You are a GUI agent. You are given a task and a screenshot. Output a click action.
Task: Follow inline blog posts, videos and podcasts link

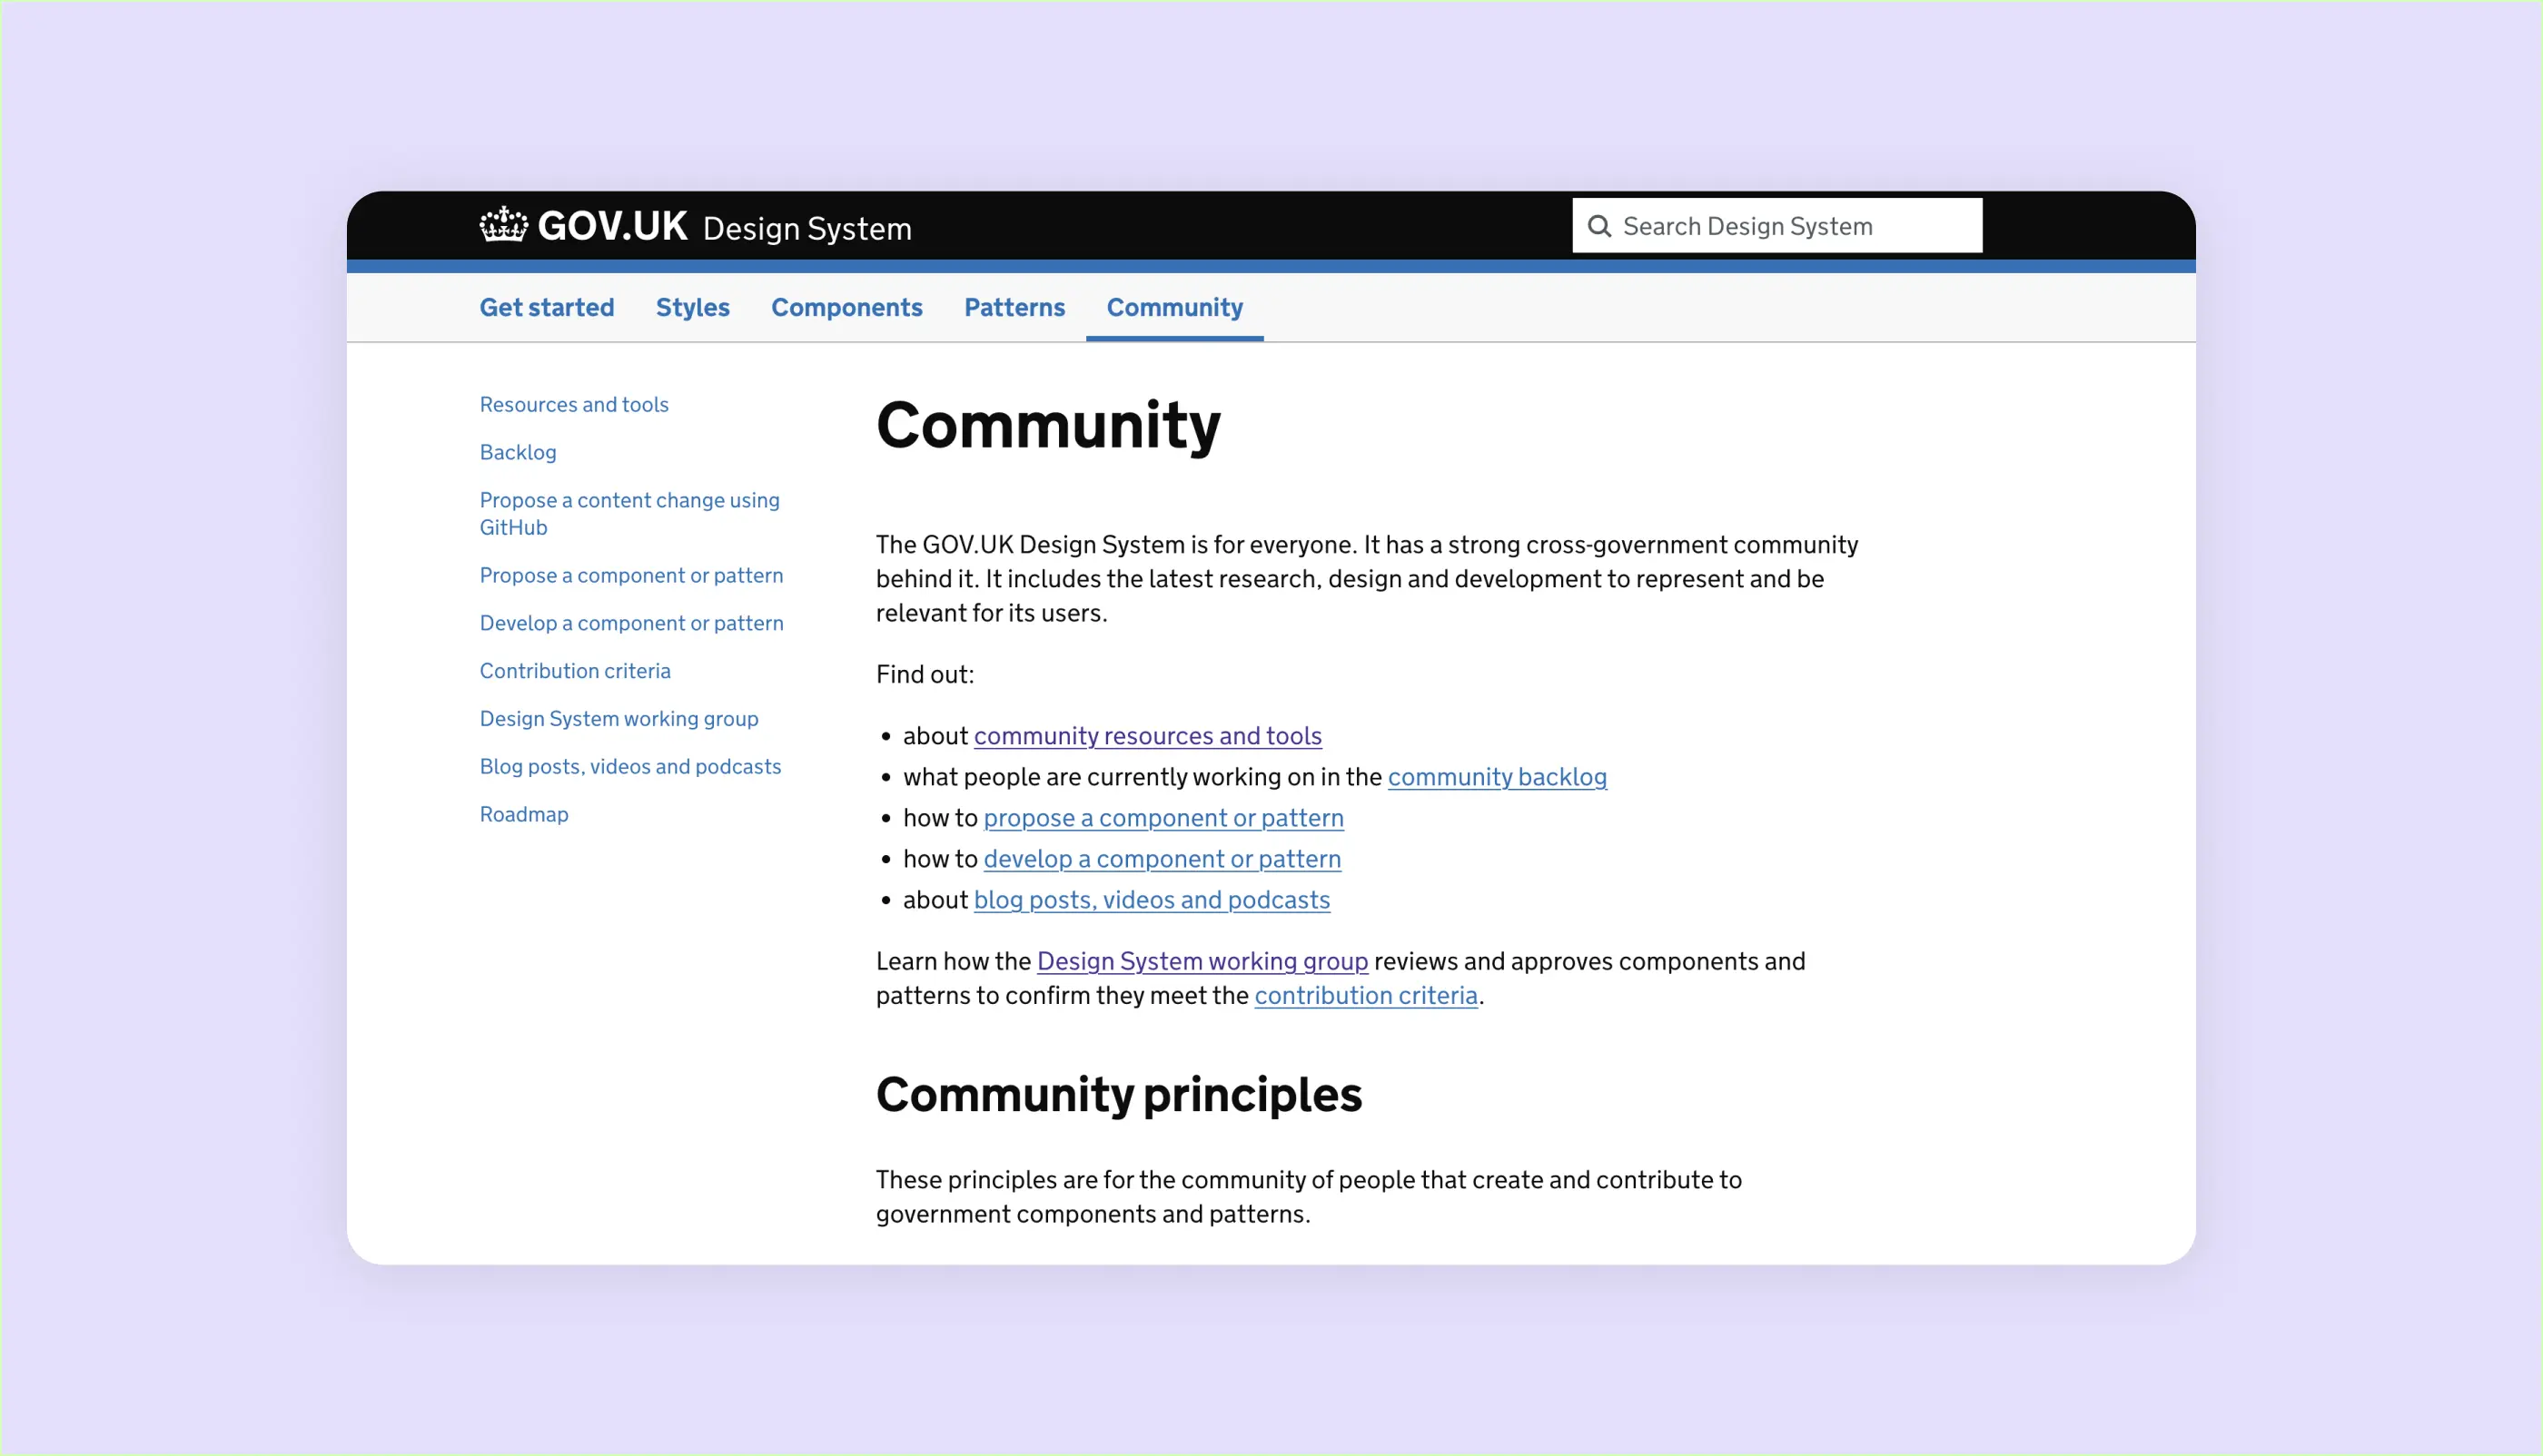1152,900
